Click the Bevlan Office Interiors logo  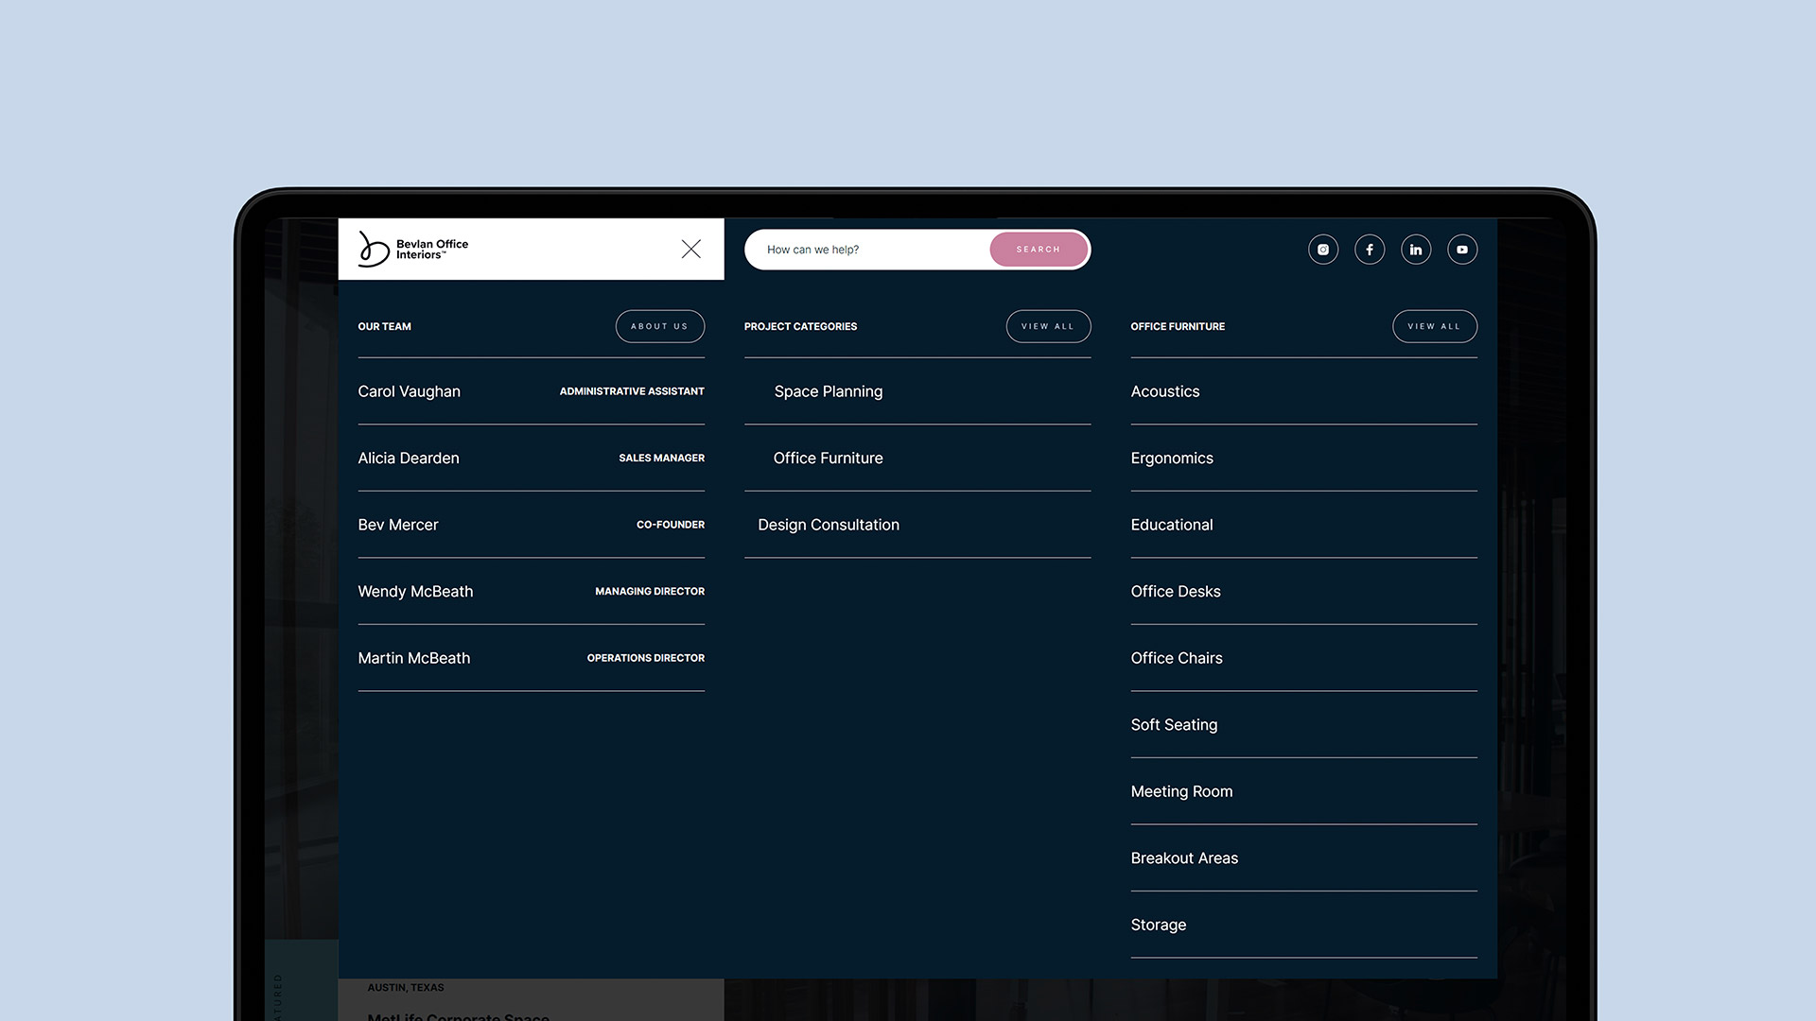click(413, 250)
